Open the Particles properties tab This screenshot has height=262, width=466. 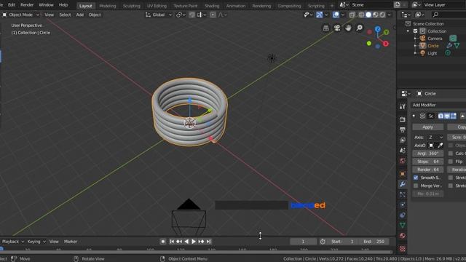point(403,194)
